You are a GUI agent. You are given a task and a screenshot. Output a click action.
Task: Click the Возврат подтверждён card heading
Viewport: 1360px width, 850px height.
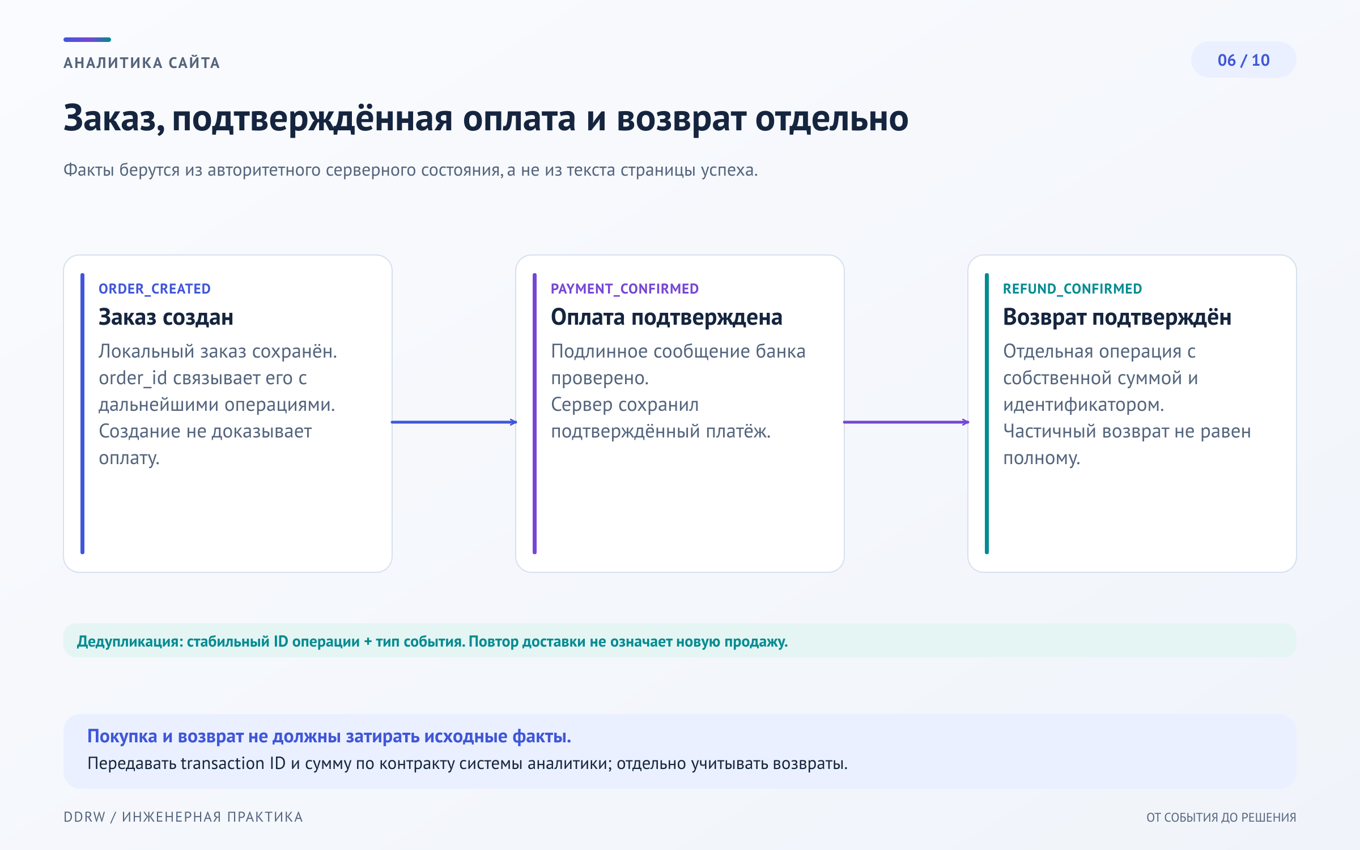pyautogui.click(x=1117, y=317)
